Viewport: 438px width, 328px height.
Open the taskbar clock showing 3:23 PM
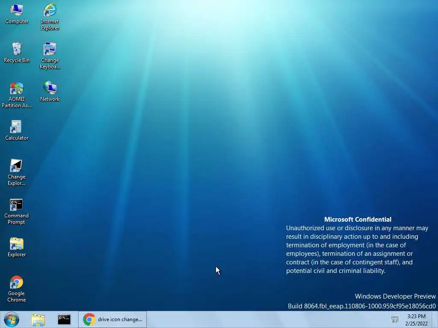pyautogui.click(x=416, y=319)
